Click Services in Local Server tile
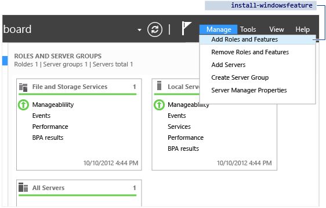The height and width of the screenshot is (208, 326). pyautogui.click(x=179, y=127)
